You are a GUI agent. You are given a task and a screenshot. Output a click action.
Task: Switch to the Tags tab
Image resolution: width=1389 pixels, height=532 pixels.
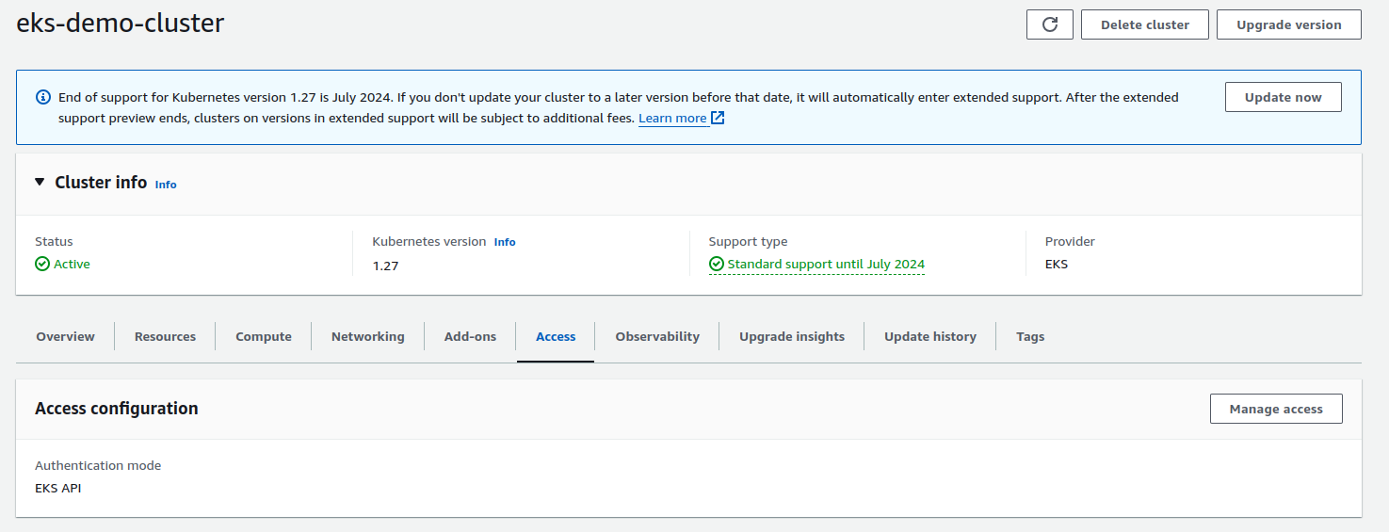1030,336
